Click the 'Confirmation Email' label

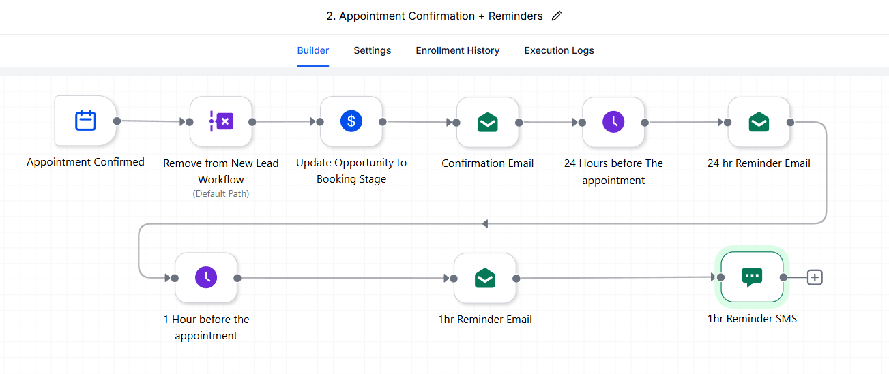pyautogui.click(x=488, y=163)
